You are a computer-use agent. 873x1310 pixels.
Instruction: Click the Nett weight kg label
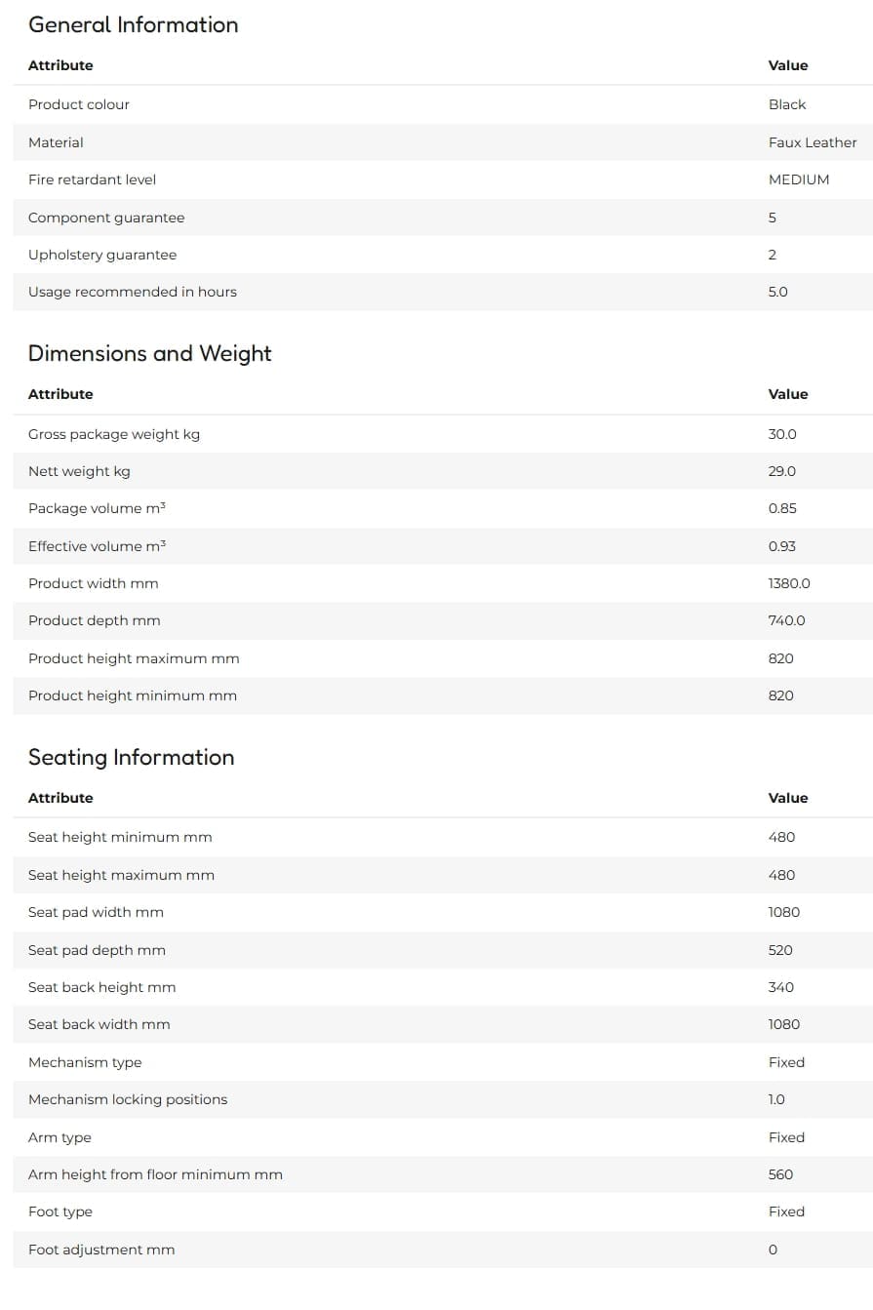click(79, 471)
